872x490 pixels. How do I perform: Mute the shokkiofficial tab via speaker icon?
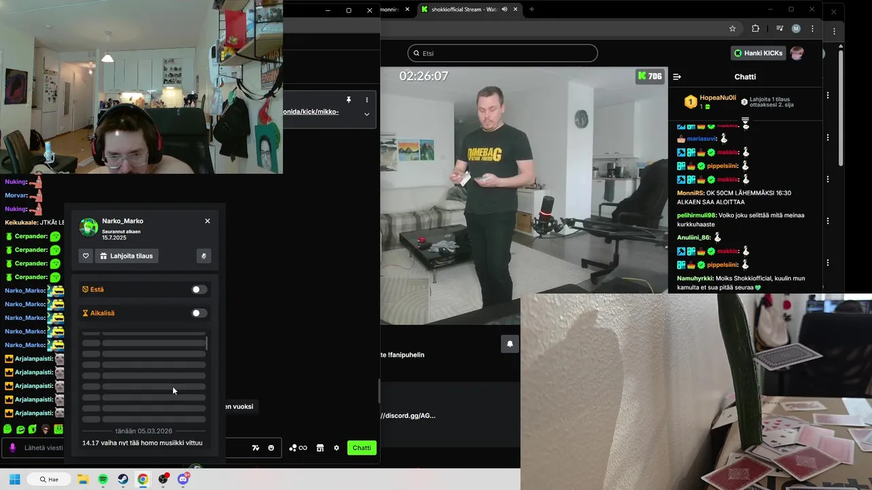point(504,10)
